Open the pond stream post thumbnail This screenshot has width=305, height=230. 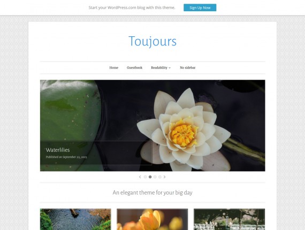tap(75, 219)
